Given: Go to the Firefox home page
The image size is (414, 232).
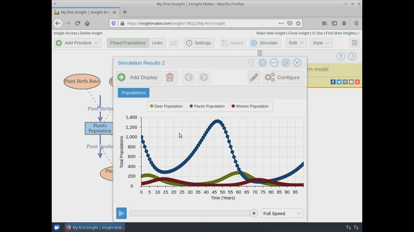Looking at the screenshot, I should 87,23.
